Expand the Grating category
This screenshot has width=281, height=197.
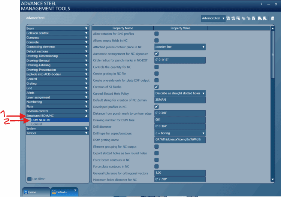click(58, 84)
